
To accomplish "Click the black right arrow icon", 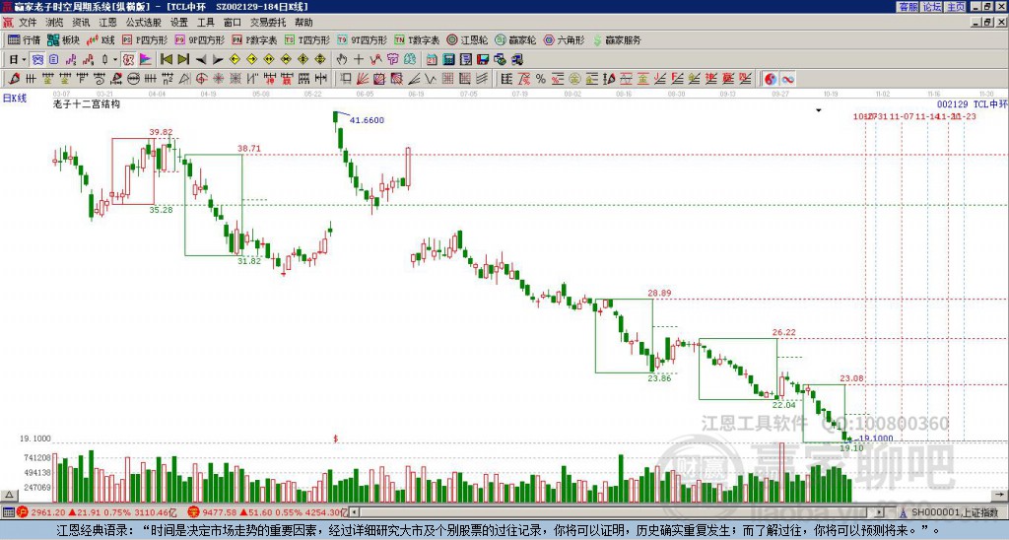I will point(218,60).
